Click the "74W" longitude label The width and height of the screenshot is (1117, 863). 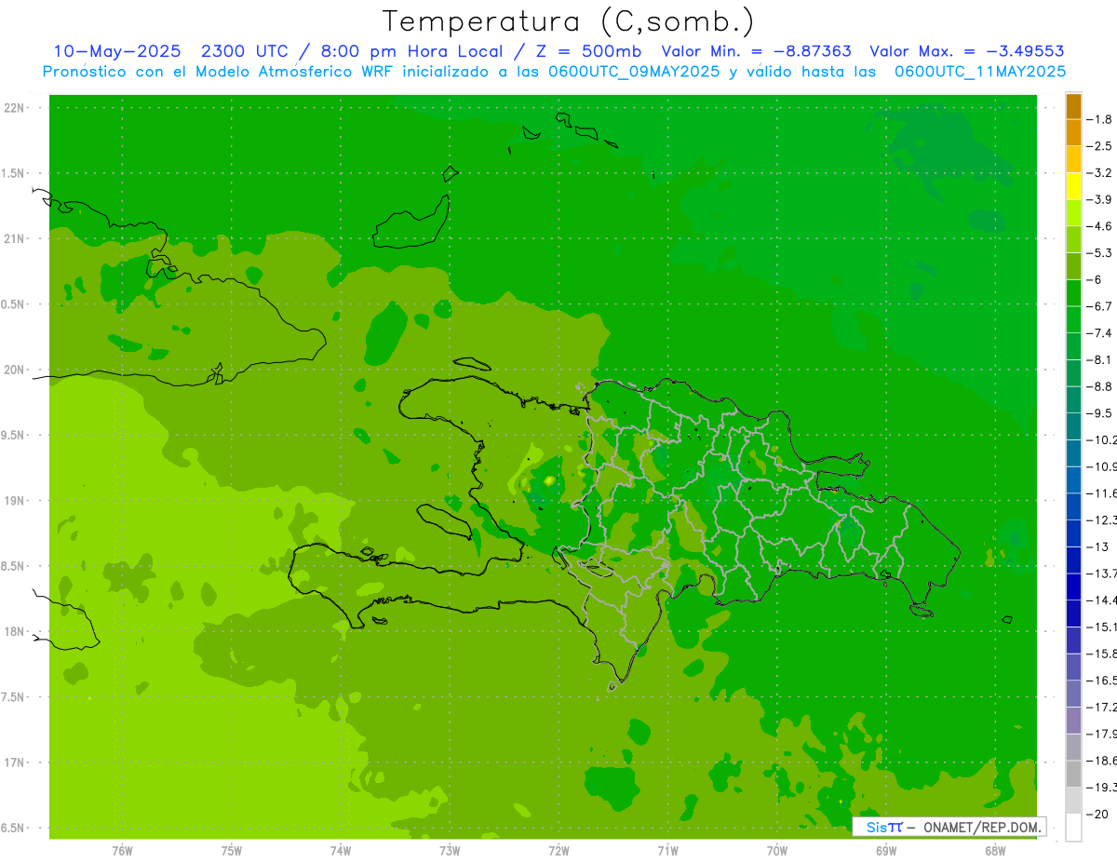click(341, 851)
